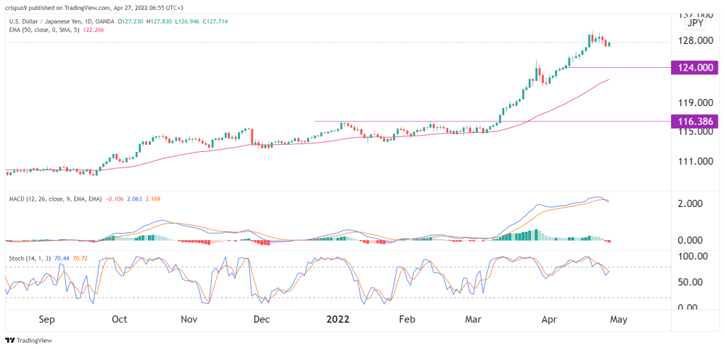
Task: Click the MACD signal value 2.169
Action: pyautogui.click(x=152, y=199)
